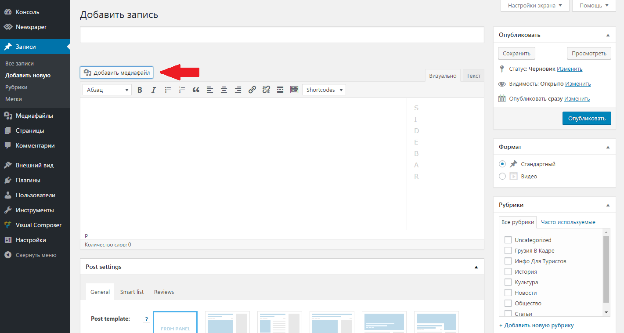Check the Грузия В Кадре category
Viewport: 624px width, 333px height.
[508, 250]
